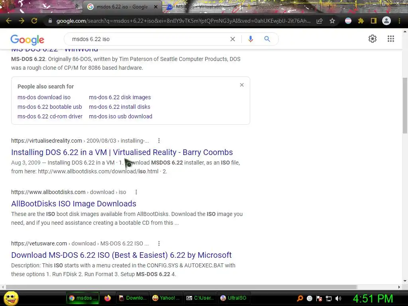Viewport: 408px width, 306px height.
Task: Open the striped flag extension icon
Action: (x=348, y=21)
